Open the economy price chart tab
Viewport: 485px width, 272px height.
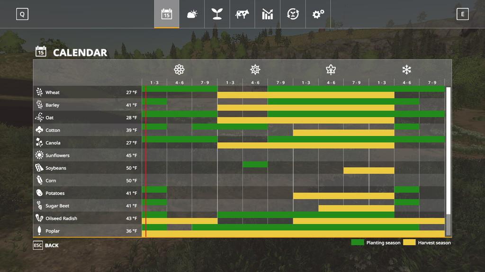(x=267, y=14)
